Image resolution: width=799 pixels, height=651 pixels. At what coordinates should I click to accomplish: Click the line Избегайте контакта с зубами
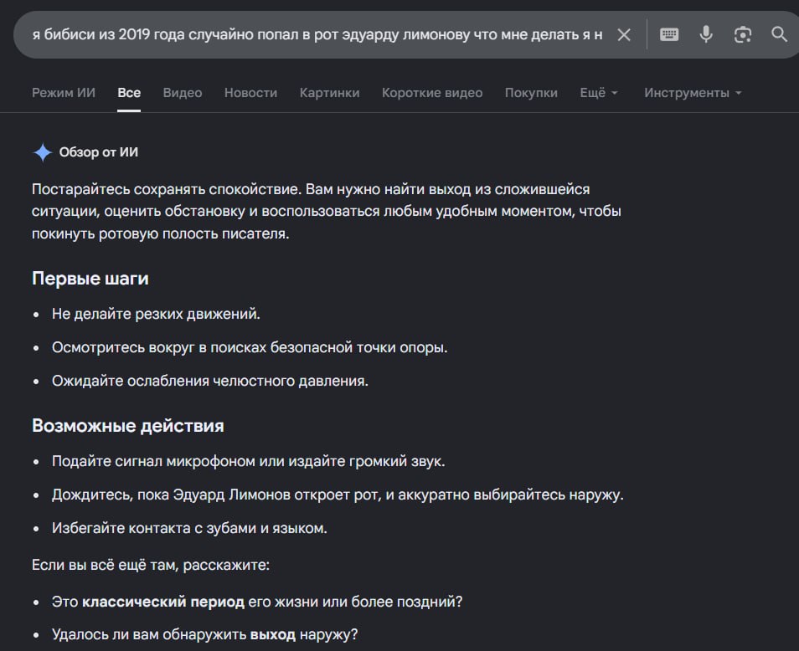pyautogui.click(x=189, y=528)
